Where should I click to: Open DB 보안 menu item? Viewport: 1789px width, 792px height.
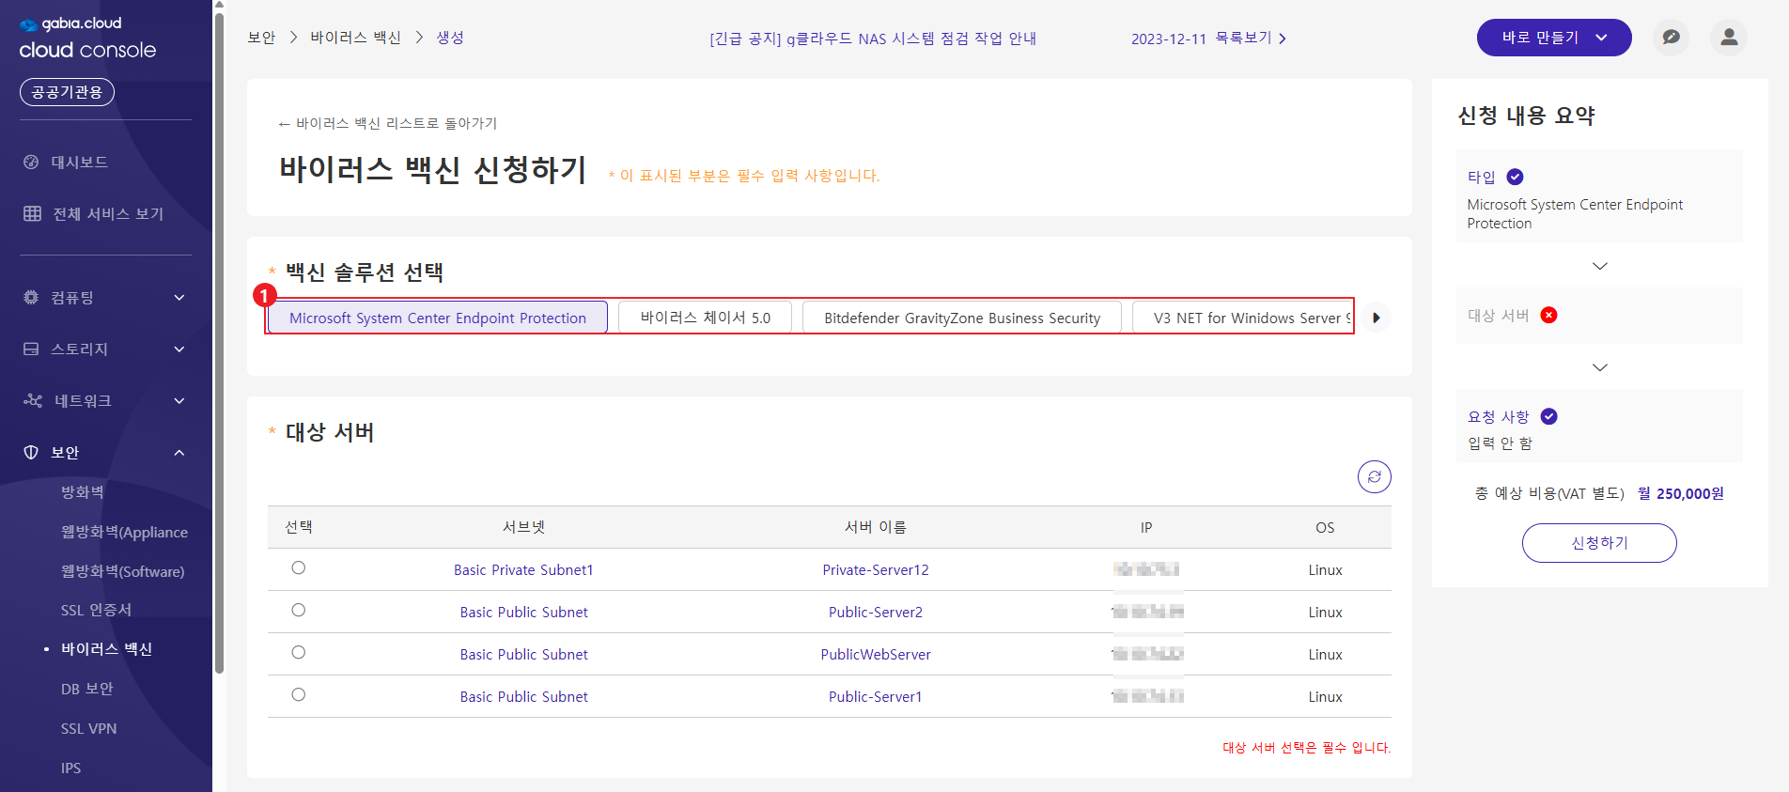(x=87, y=689)
